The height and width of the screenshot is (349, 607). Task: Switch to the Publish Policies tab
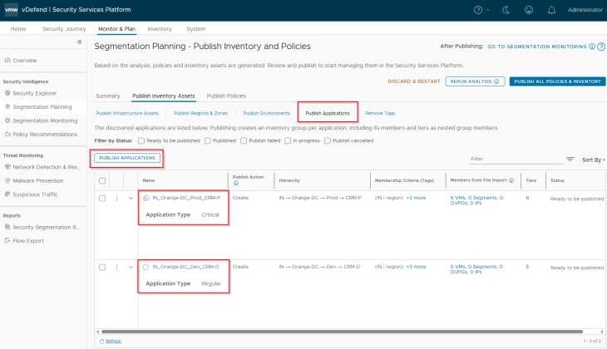(x=225, y=96)
